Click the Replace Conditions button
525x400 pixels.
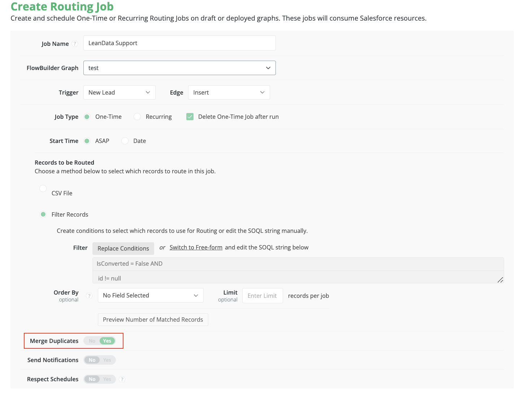[123, 248]
